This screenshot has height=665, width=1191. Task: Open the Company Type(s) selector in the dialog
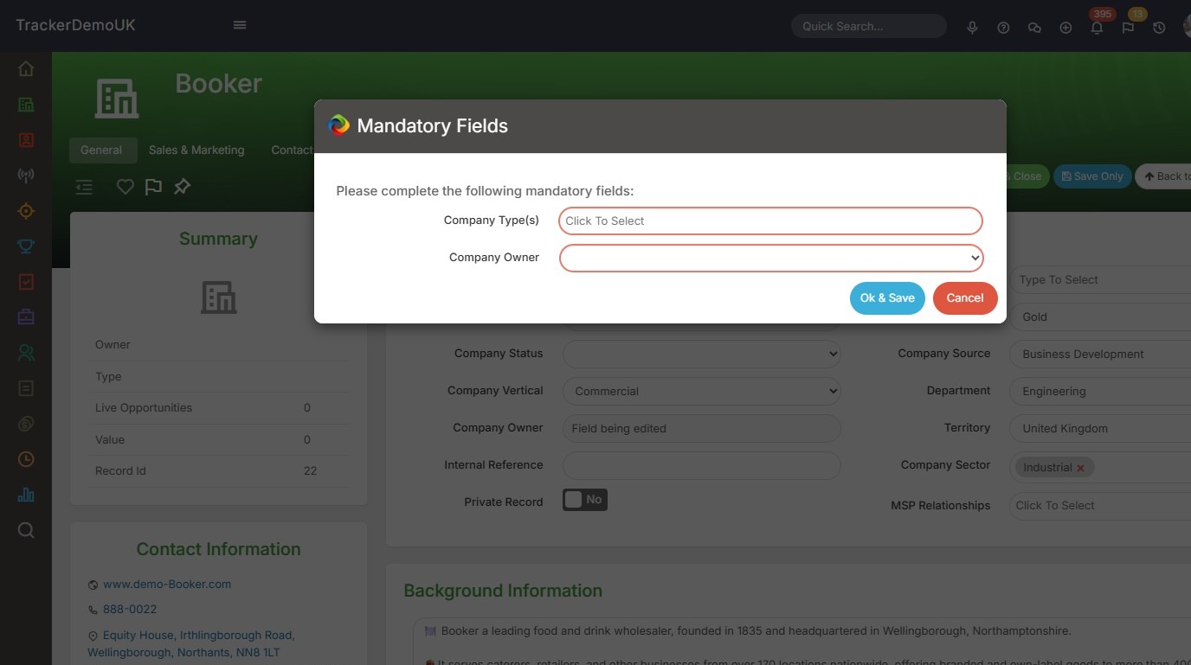770,221
